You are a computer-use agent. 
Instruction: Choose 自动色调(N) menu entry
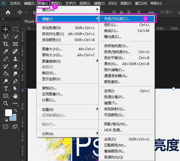68,28
